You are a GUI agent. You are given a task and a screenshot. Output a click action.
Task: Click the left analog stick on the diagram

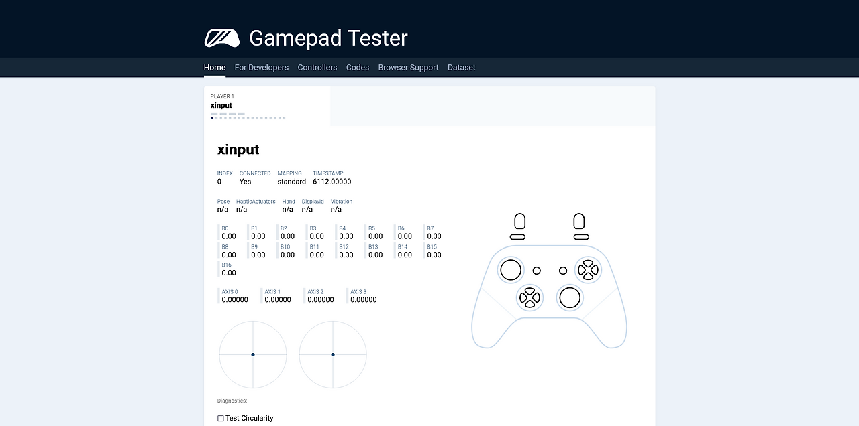tap(510, 269)
